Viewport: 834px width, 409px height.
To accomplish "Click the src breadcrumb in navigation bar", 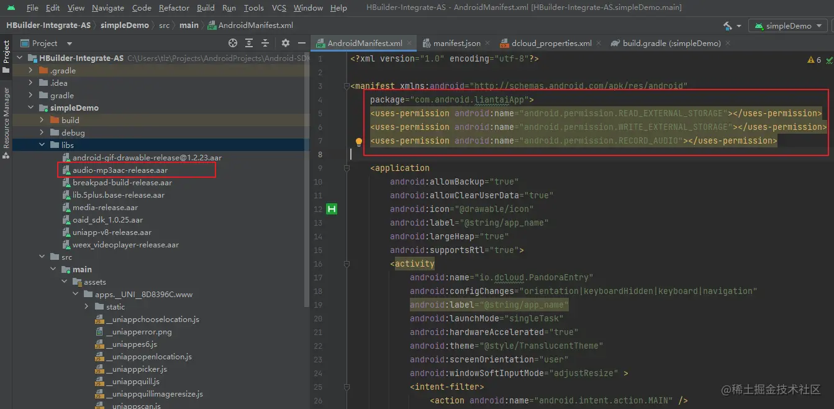I will [164, 25].
